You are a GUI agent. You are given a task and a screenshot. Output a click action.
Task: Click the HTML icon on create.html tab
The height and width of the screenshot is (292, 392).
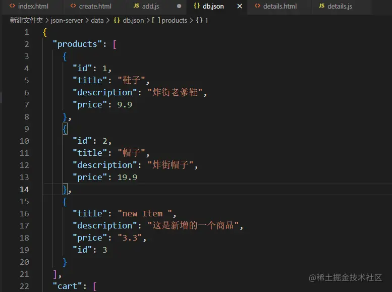pos(73,6)
